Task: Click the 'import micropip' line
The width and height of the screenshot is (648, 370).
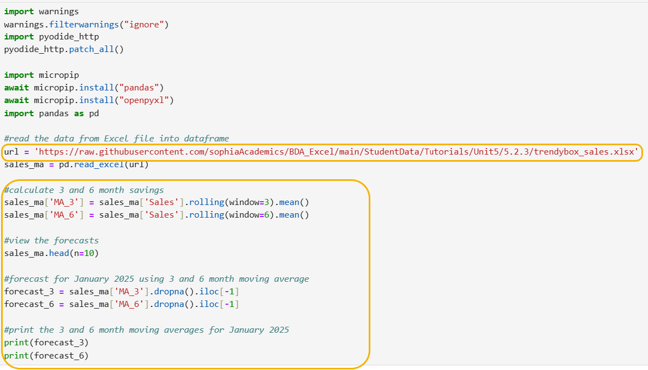Action: (x=41, y=75)
